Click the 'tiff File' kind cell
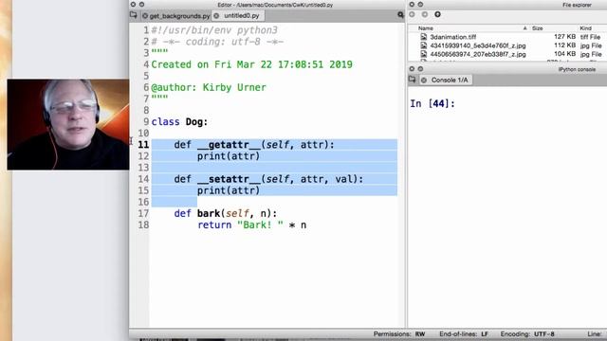 [590, 37]
